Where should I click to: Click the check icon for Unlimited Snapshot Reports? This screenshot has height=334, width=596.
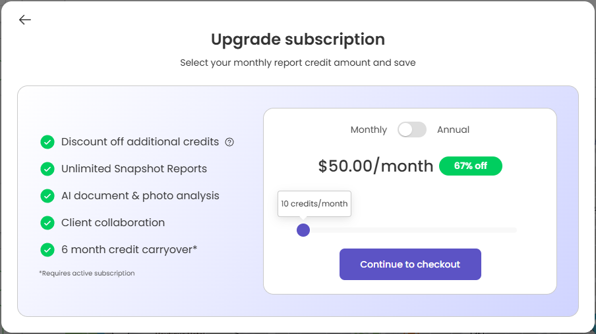tap(47, 169)
